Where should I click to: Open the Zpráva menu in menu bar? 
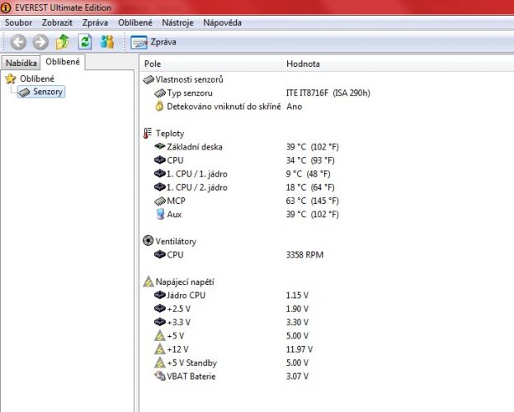(95, 22)
